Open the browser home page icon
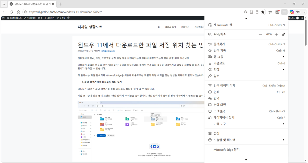 click(x=18, y=12)
